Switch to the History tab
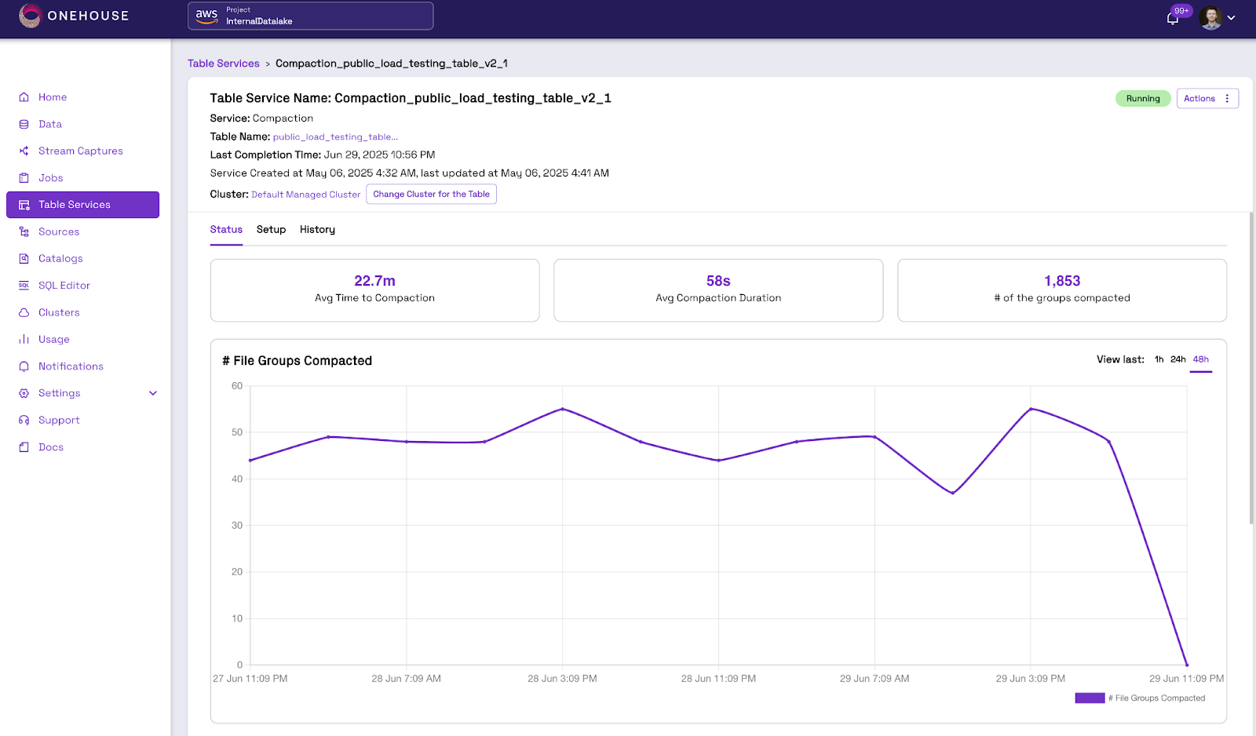This screenshot has height=736, width=1256. (317, 229)
